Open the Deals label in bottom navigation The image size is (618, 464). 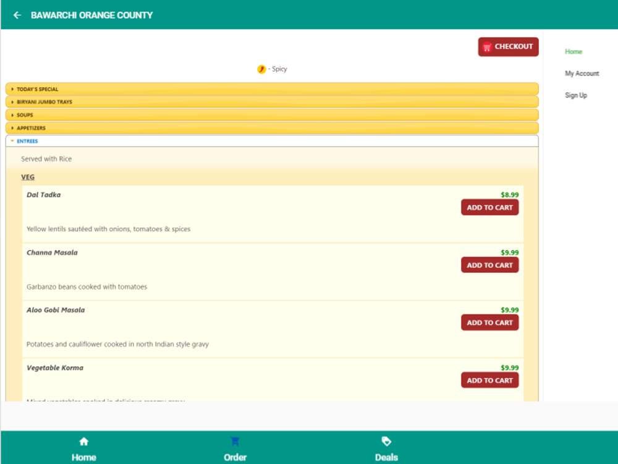click(x=386, y=457)
